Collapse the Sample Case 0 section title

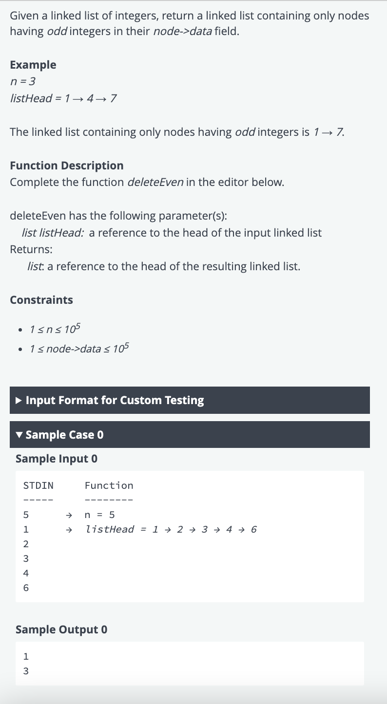(x=64, y=435)
